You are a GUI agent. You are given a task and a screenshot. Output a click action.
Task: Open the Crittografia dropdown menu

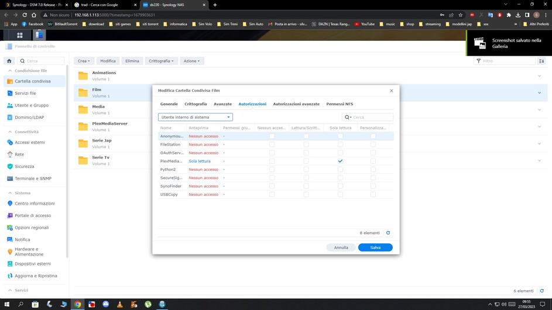tap(161, 61)
